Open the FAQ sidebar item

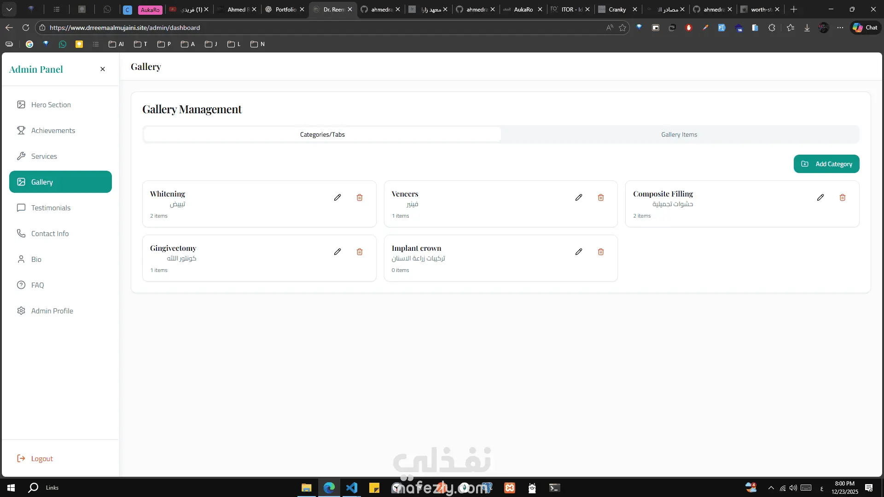coord(37,285)
